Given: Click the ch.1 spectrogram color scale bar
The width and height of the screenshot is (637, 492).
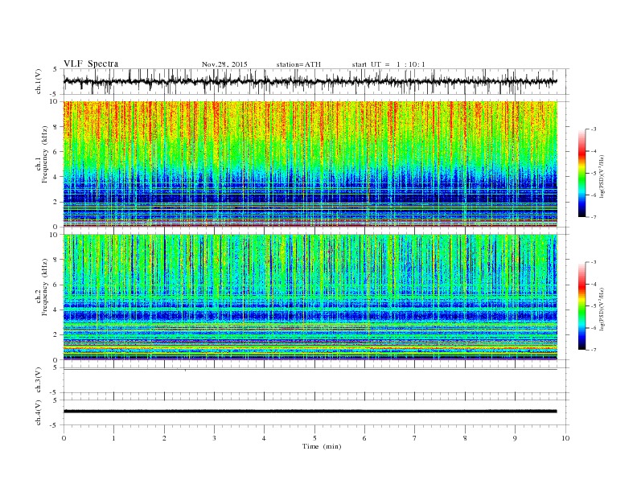Looking at the screenshot, I should click(582, 174).
